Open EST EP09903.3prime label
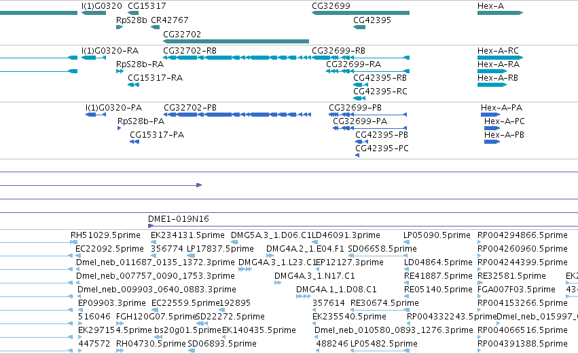Screen dimensions: 578x354 tap(112, 303)
